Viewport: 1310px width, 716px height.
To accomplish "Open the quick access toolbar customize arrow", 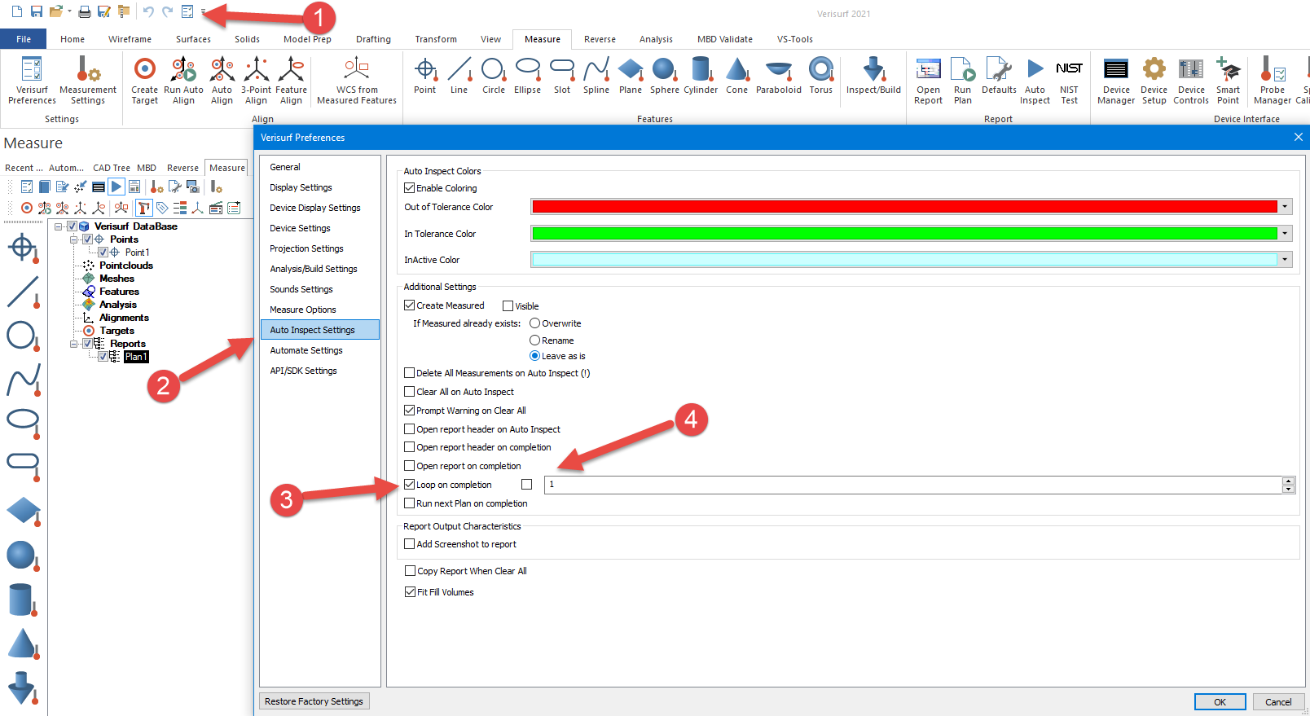I will click(x=204, y=12).
